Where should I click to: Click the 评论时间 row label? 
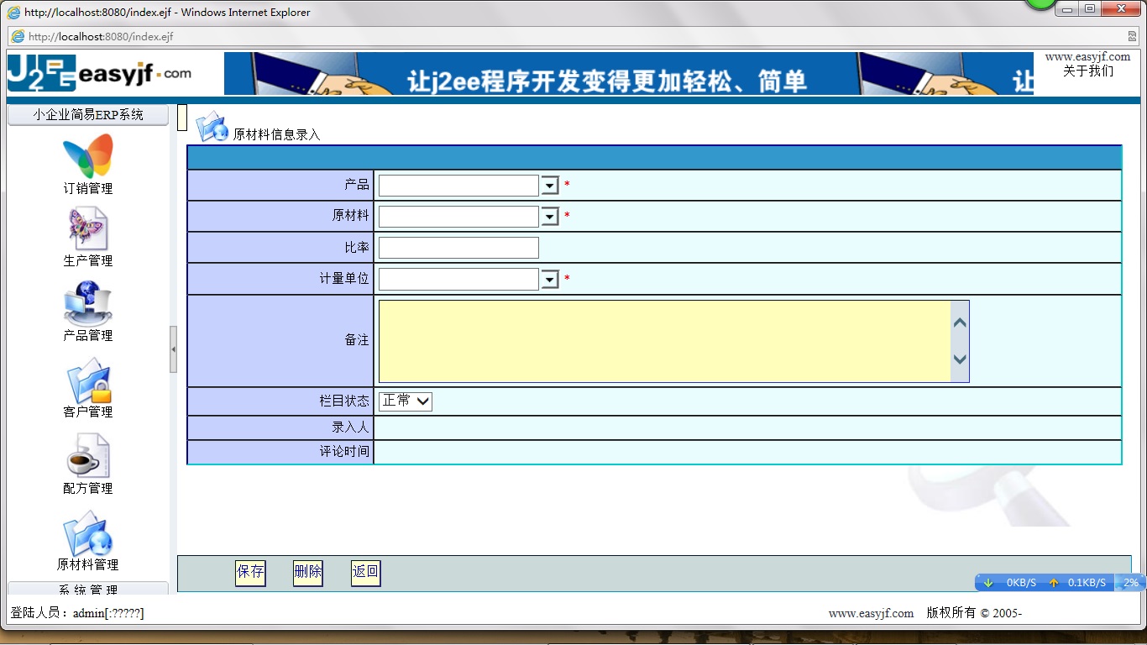tap(344, 452)
